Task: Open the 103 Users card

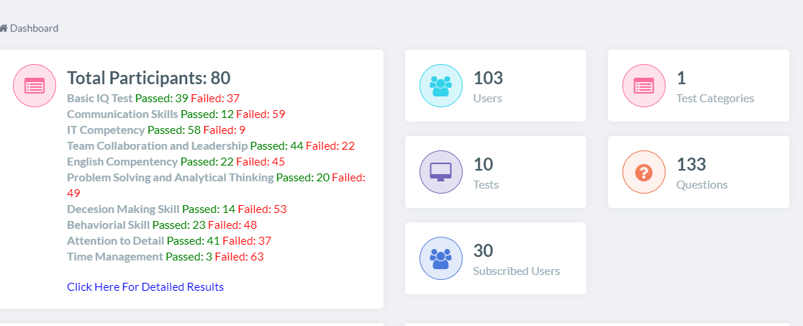Action: pyautogui.click(x=495, y=86)
